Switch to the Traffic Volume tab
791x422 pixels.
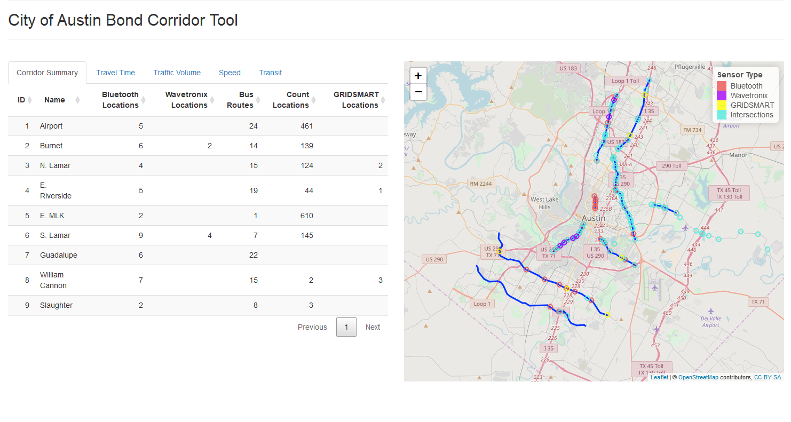[177, 73]
